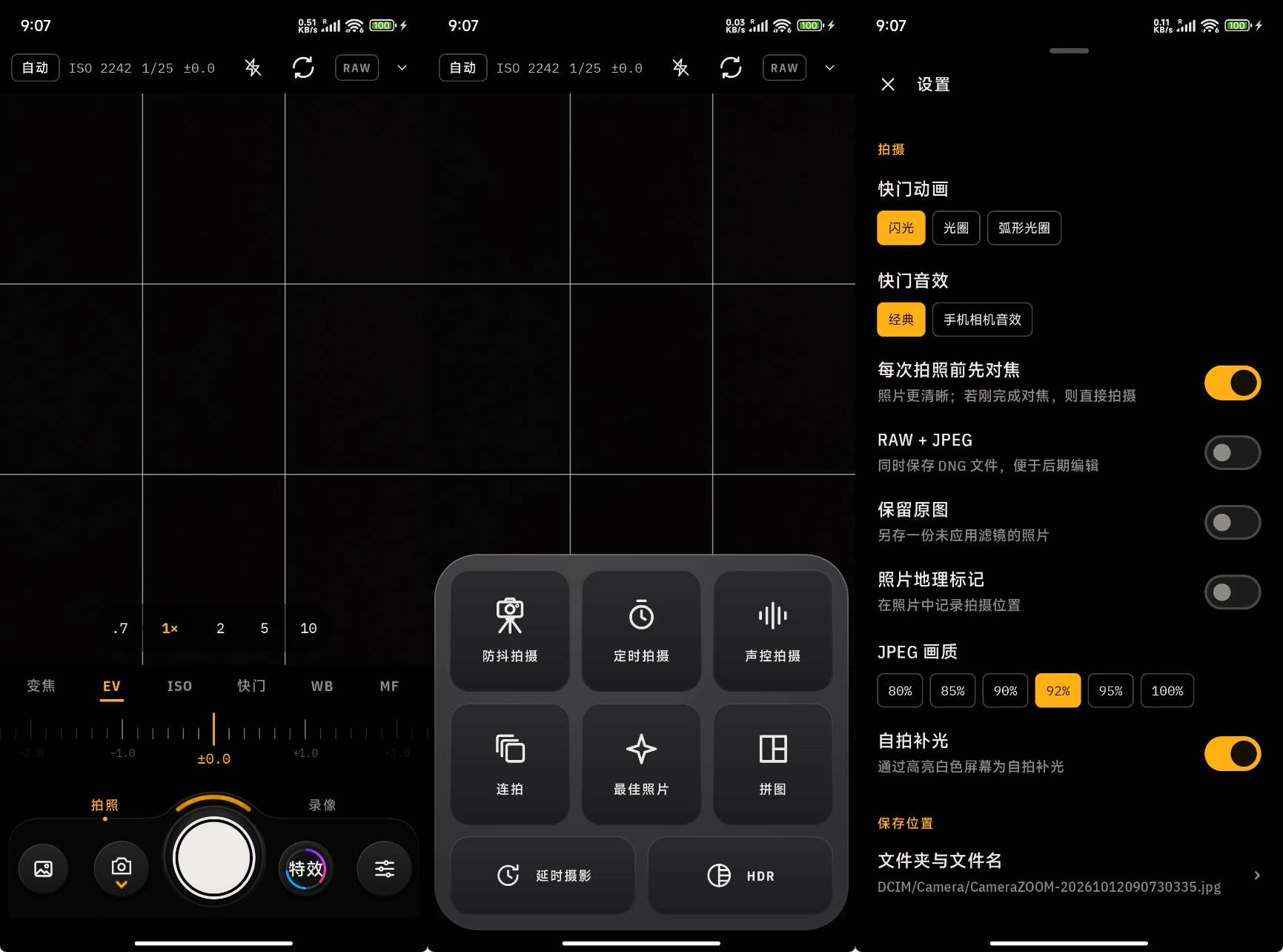The height and width of the screenshot is (952, 1283).
Task: Switch camera with rotate icon, middle screen
Action: tap(731, 68)
